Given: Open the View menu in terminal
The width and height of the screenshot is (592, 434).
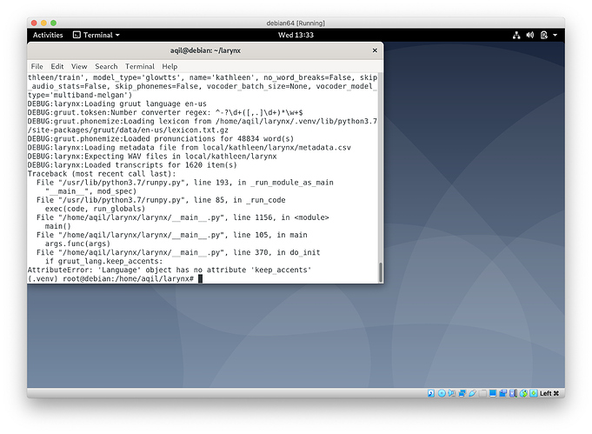Looking at the screenshot, I should [79, 66].
